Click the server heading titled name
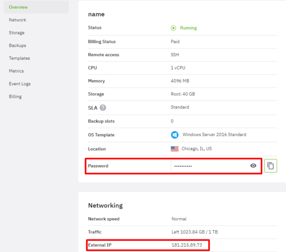Viewport: 286px width, 252px height. (x=96, y=14)
